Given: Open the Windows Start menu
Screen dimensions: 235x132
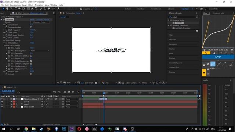Looking at the screenshot, I should [x=3, y=129].
